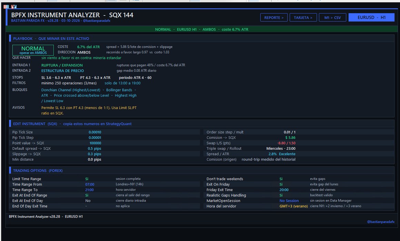
Task: Click the Price crossed above/below Level block
Action: click(x=81, y=95)
